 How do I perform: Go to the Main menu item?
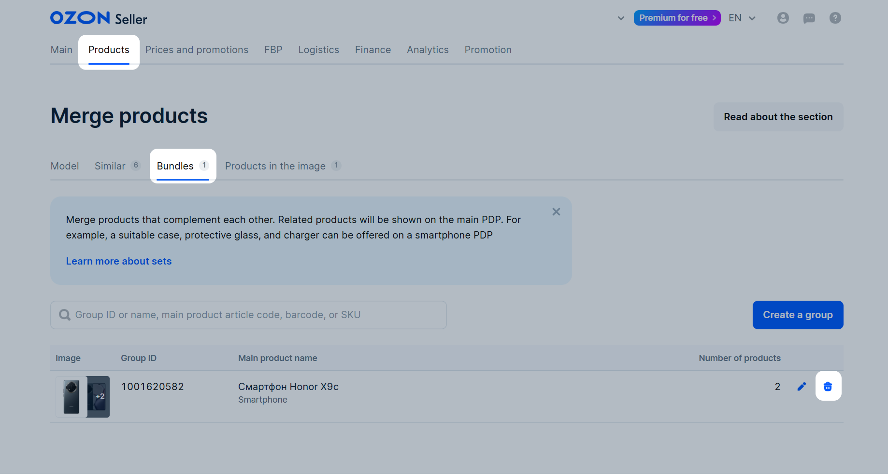[61, 50]
